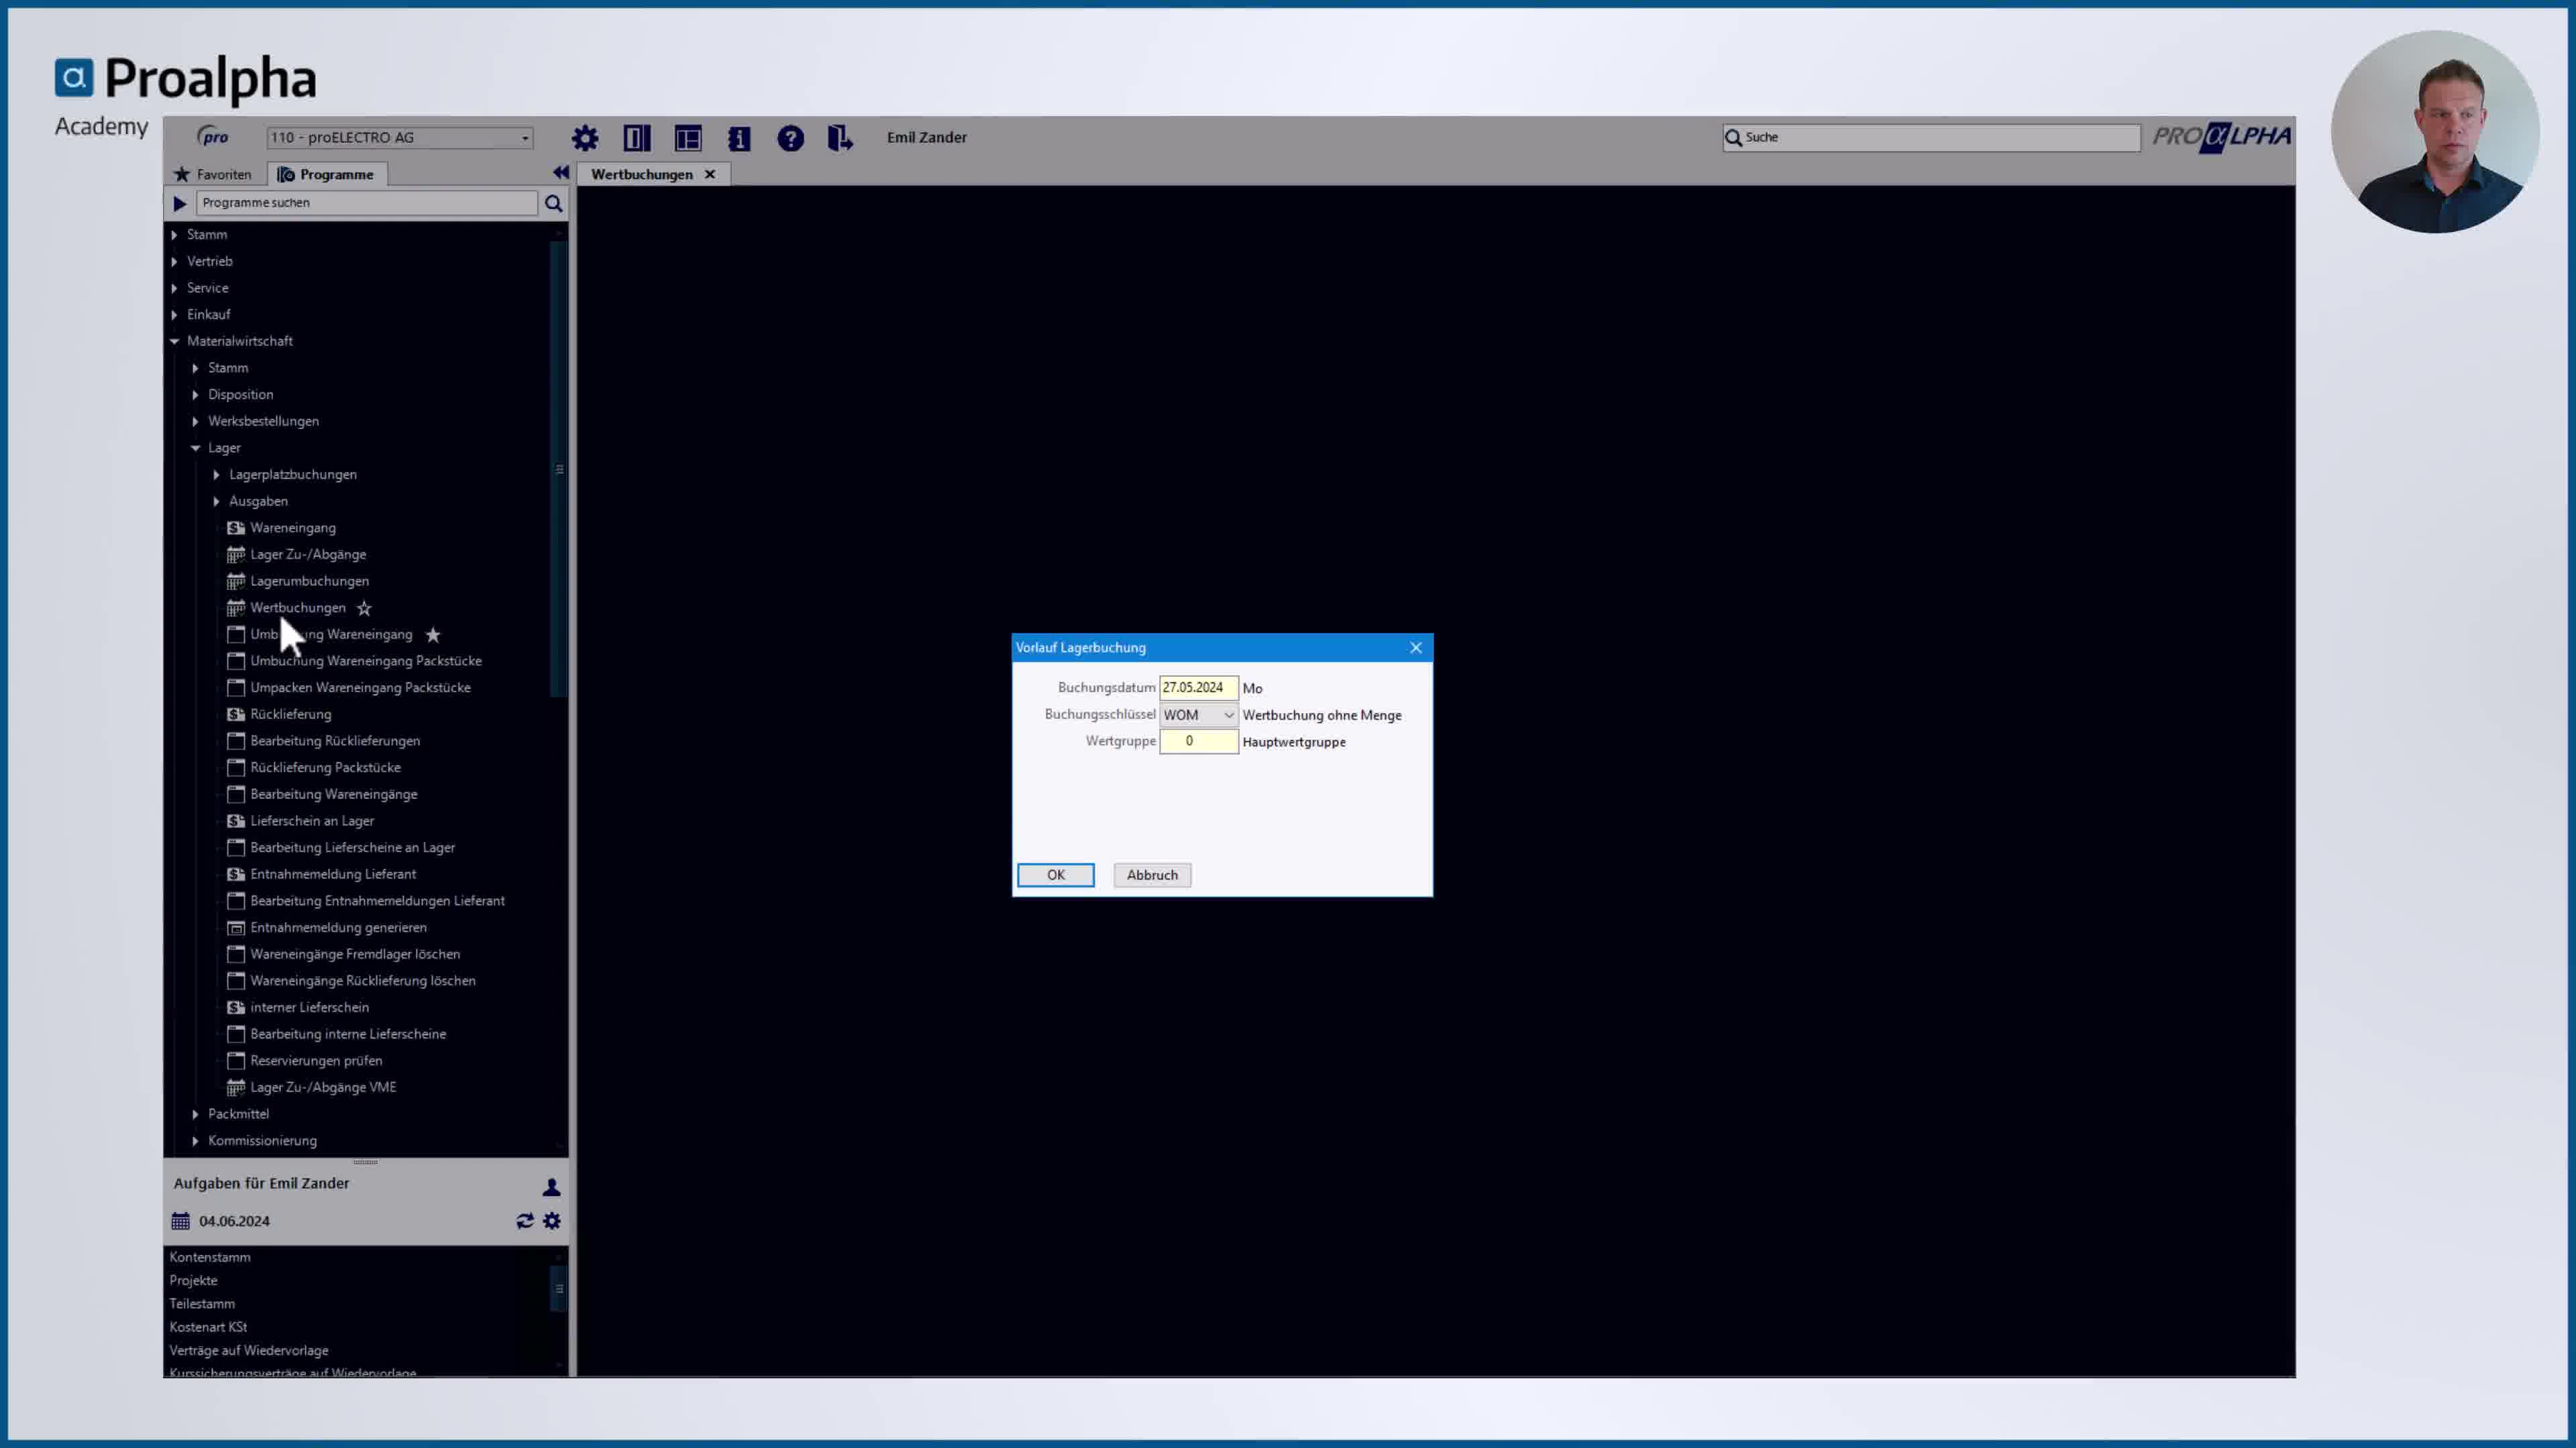Click the Wertgruppe input field
This screenshot has width=2576, height=1448.
(1198, 741)
